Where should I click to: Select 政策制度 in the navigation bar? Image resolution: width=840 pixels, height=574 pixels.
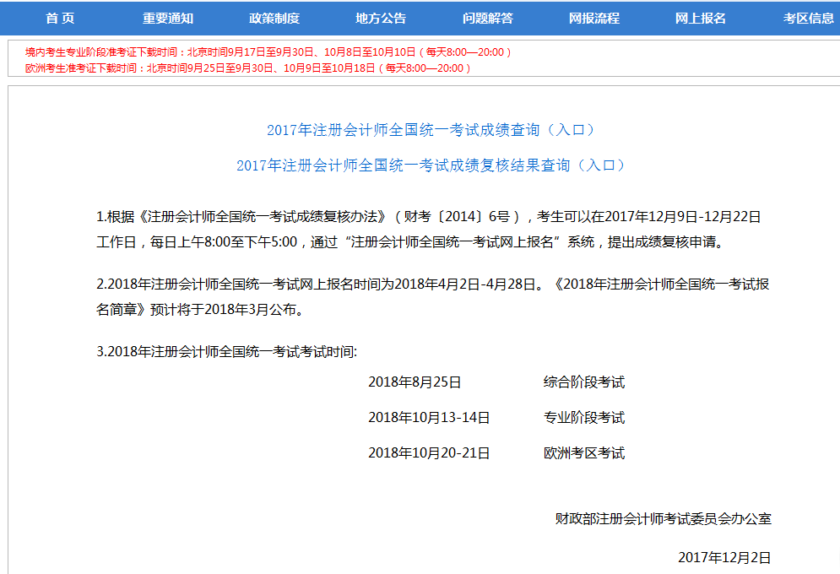[274, 19]
